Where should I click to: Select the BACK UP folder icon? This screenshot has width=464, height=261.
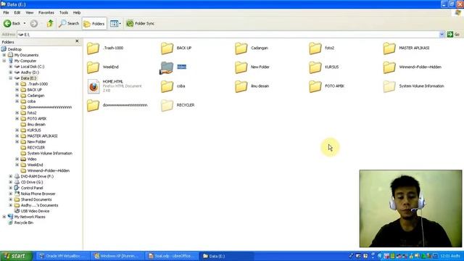167,49
